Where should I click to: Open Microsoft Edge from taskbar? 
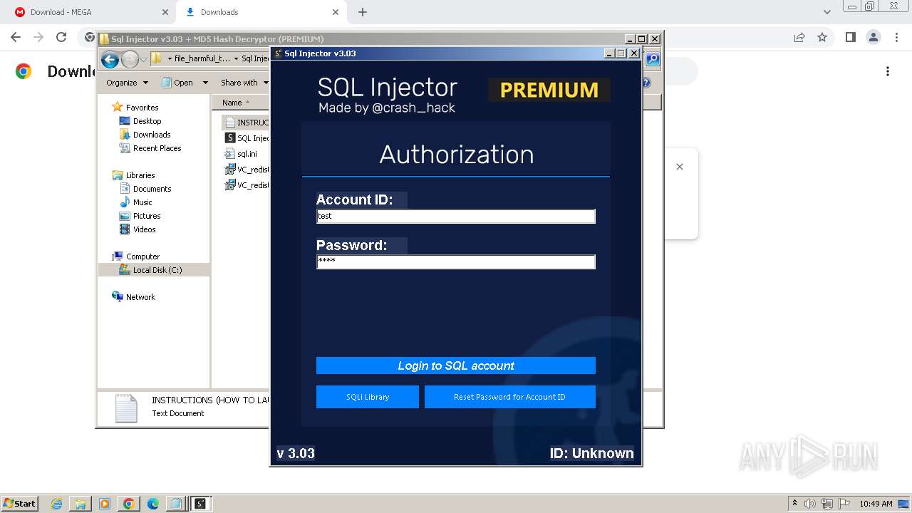click(x=153, y=504)
